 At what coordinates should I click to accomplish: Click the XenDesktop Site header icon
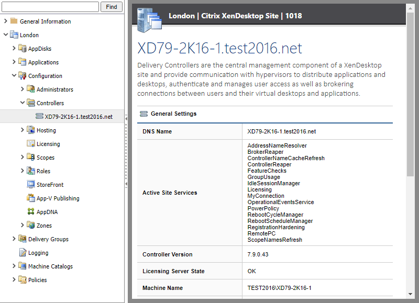point(149,20)
